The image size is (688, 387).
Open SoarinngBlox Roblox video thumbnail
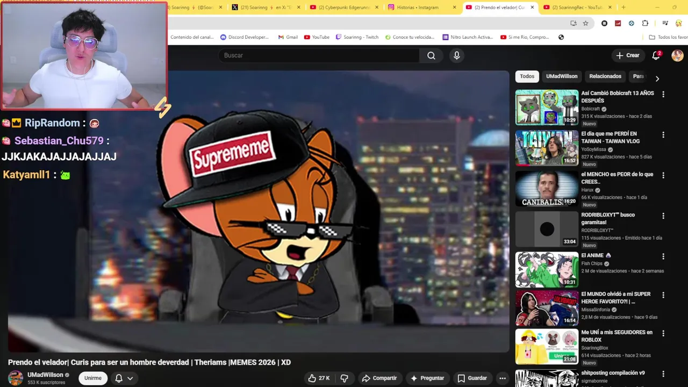point(547,347)
